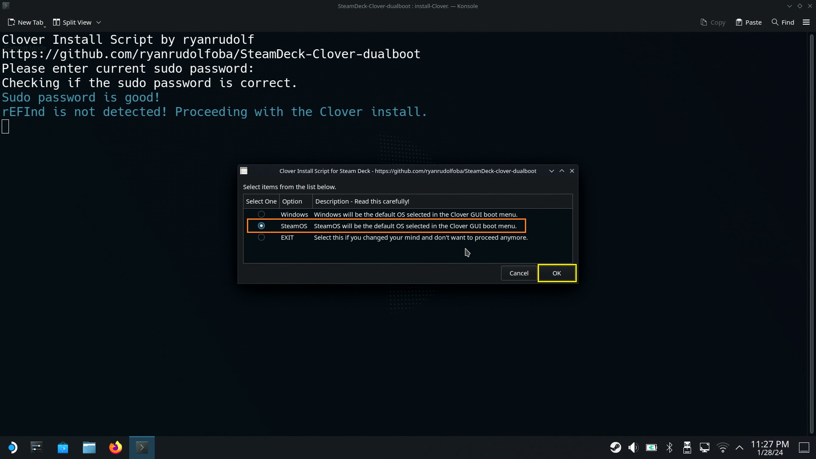Click the Bluetooth tray icon
The height and width of the screenshot is (459, 816).
click(x=669, y=448)
